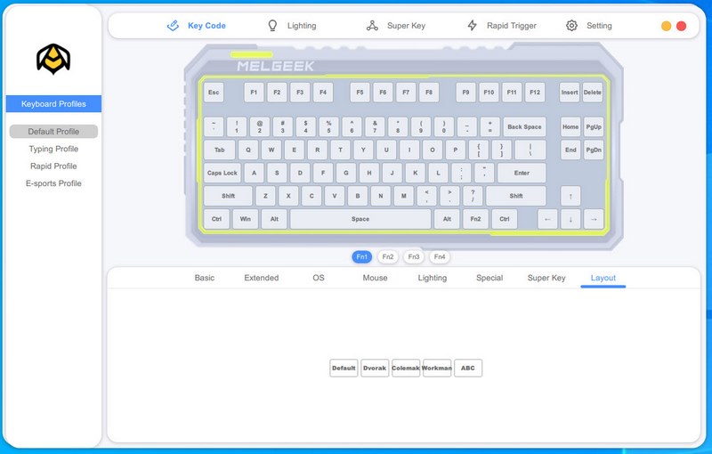
Task: Click the red close button
Action: (x=681, y=27)
